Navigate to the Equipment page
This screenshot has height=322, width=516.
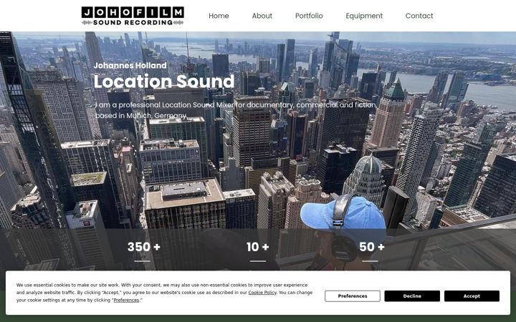(x=364, y=16)
